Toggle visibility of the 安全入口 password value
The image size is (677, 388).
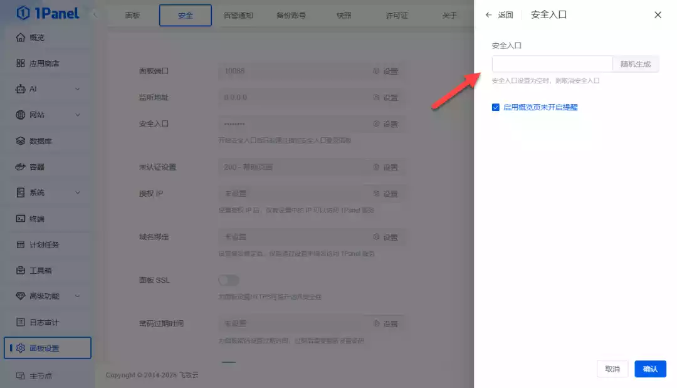click(377, 123)
